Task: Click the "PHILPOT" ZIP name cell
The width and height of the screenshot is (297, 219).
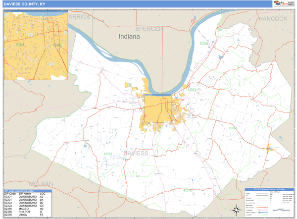Action: pyautogui.click(x=24, y=212)
